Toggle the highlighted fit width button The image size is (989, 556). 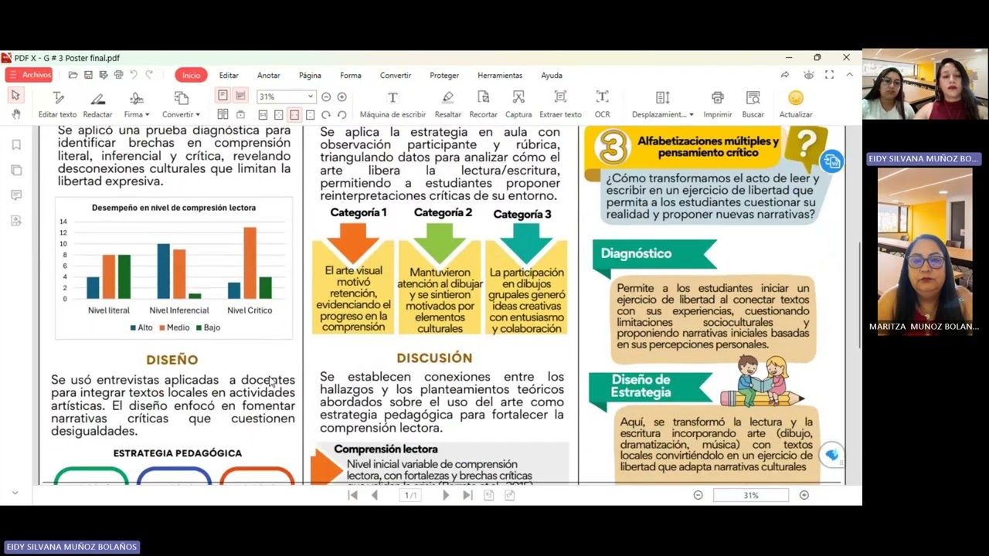[x=294, y=115]
